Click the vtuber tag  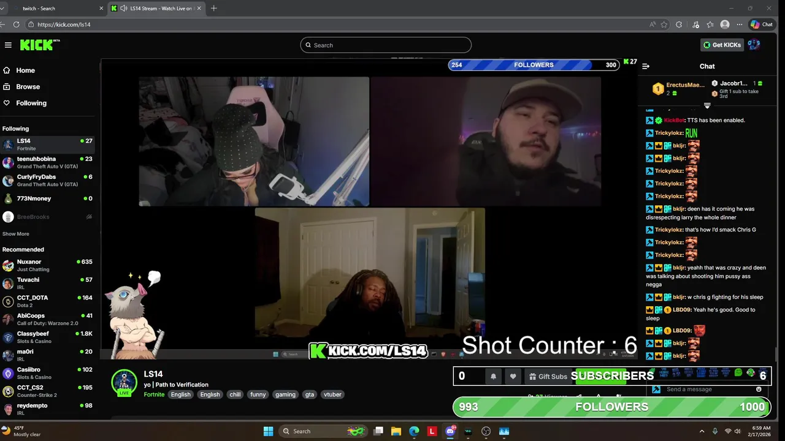(332, 394)
